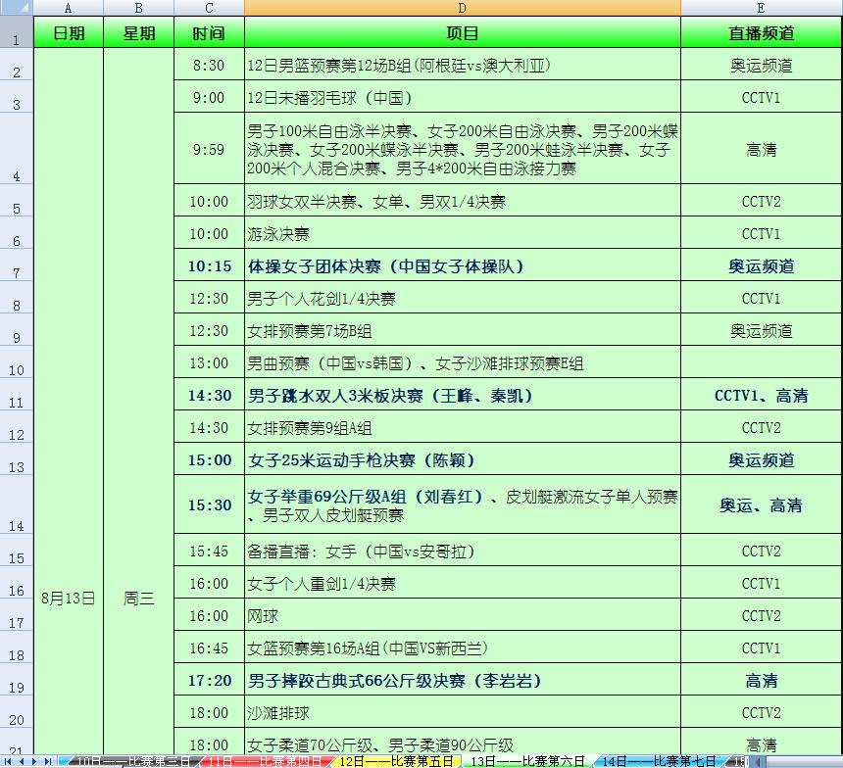Open the 12日——比赛第五日 sheet tab
Image resolution: width=843 pixels, height=768 pixels.
395,761
